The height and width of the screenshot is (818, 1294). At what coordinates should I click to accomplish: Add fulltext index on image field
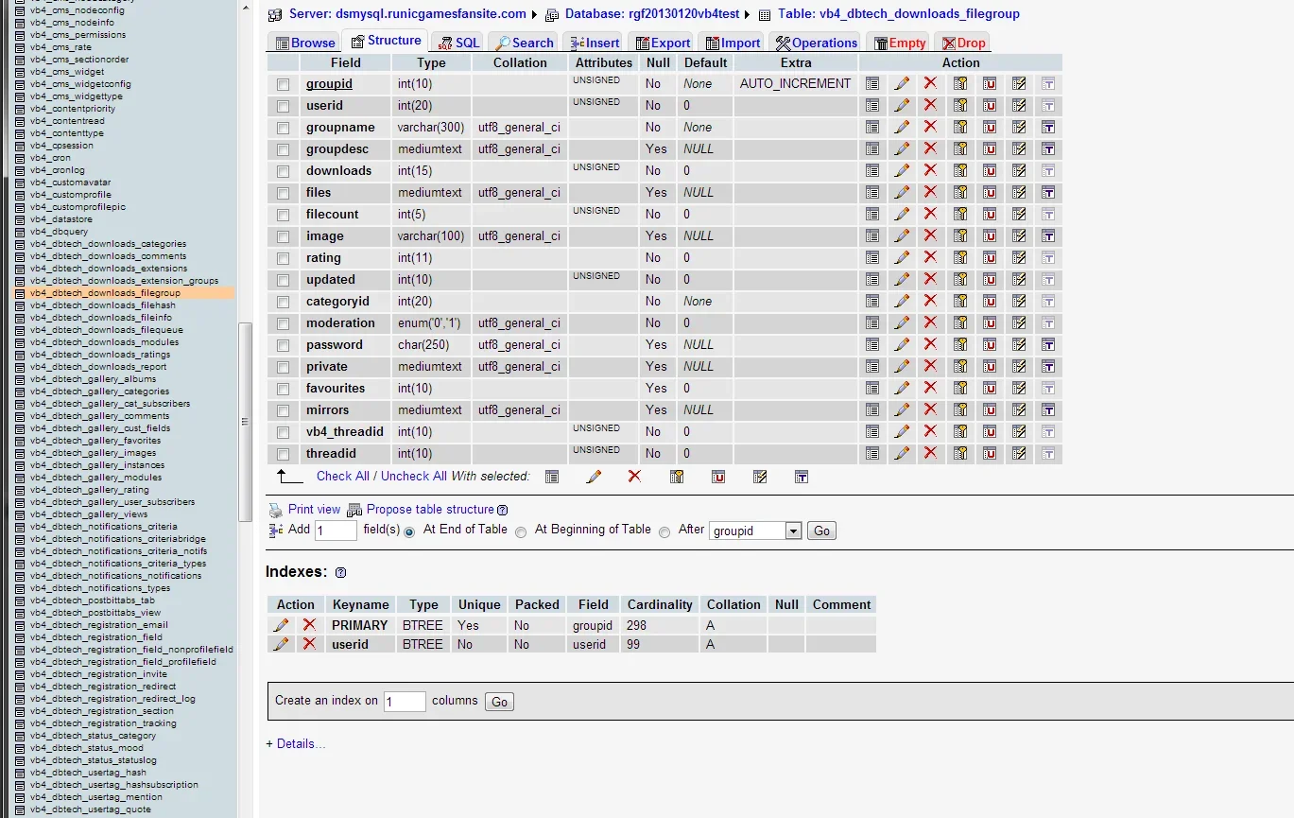pos(1048,235)
